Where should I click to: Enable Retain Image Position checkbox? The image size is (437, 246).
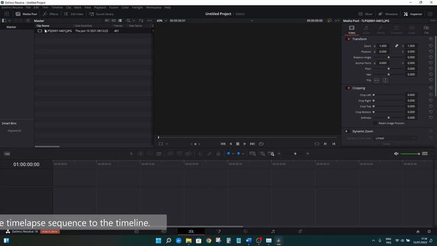pyautogui.click(x=375, y=123)
